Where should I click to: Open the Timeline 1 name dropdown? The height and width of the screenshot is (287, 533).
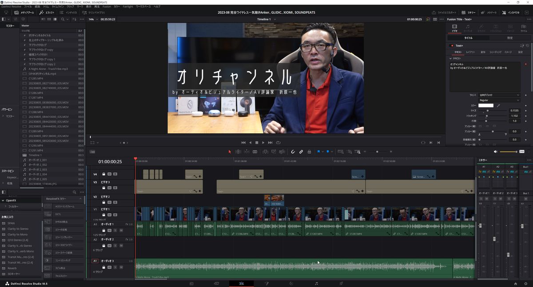pos(266,20)
